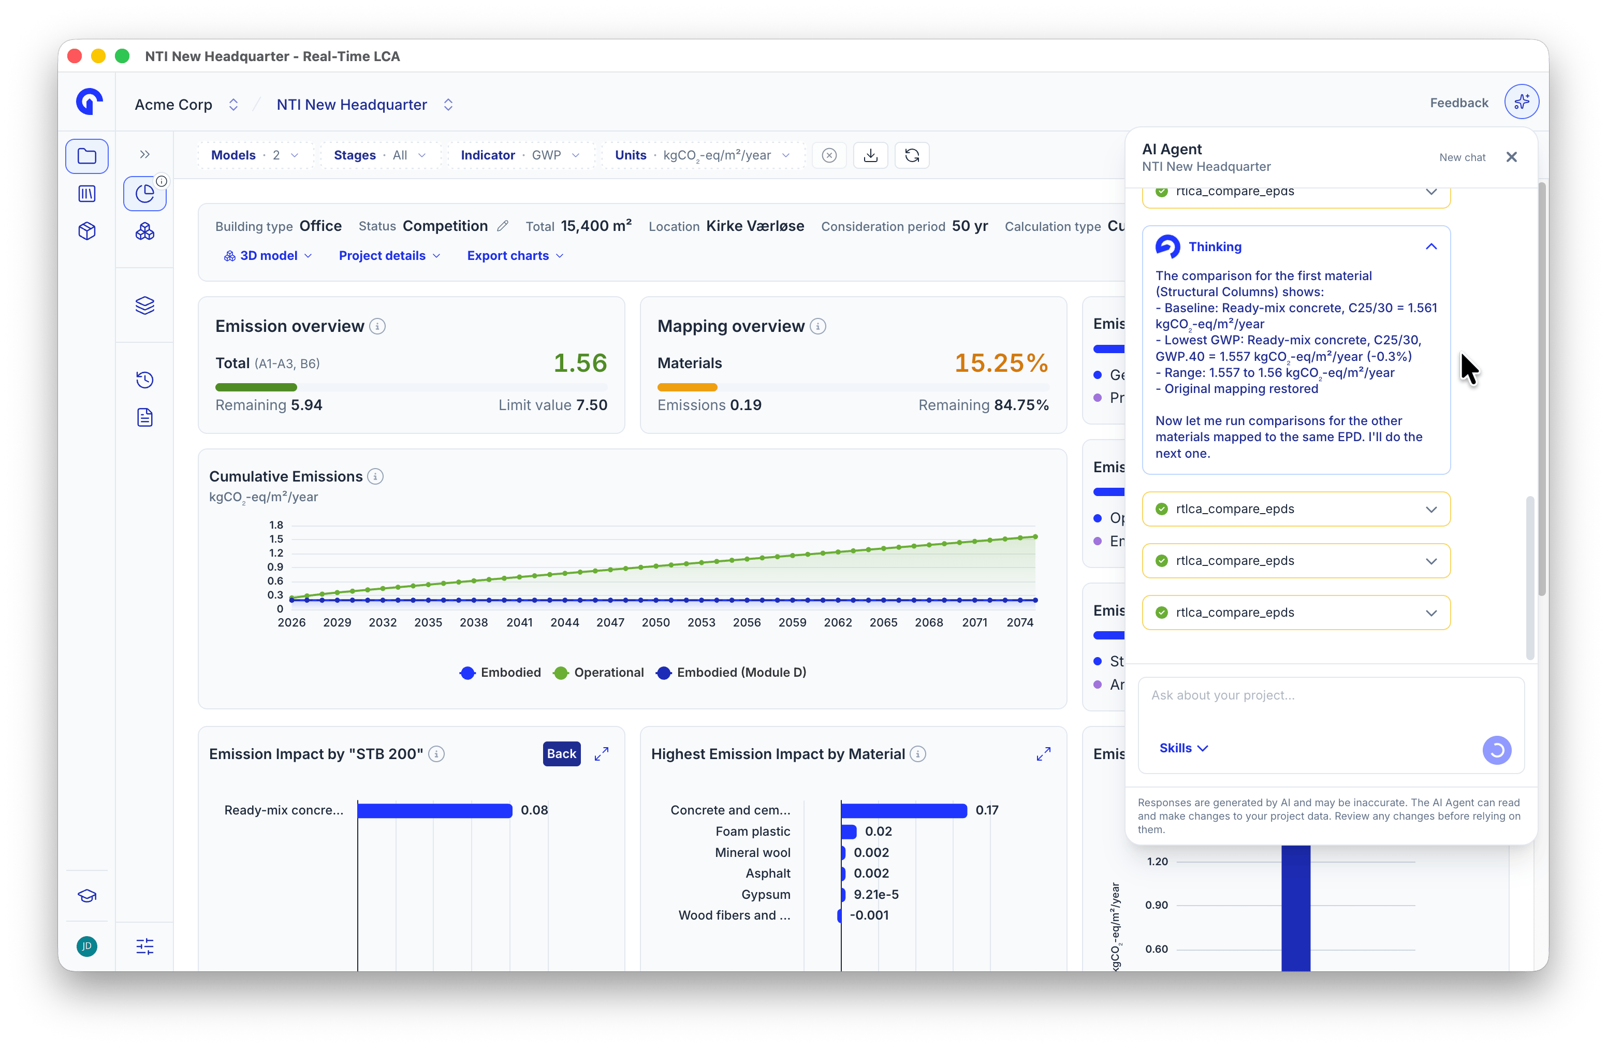The height and width of the screenshot is (1048, 1607).
Task: Collapse the Thinking section
Action: (x=1431, y=247)
